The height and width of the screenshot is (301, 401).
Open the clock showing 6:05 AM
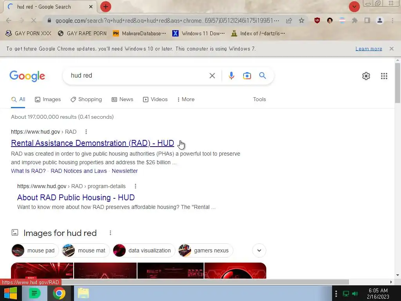[378, 294]
